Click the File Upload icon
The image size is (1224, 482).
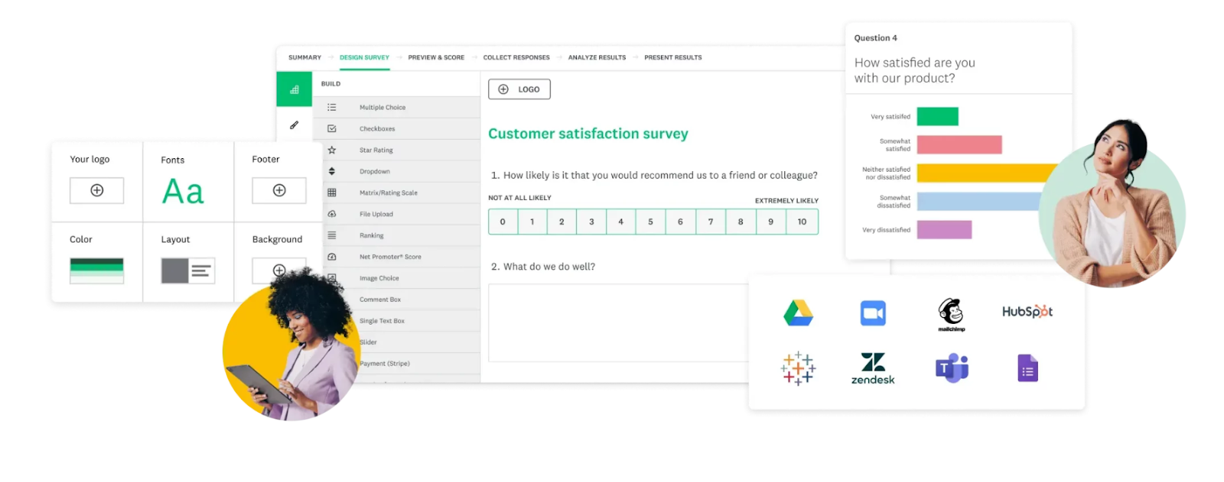coord(331,214)
